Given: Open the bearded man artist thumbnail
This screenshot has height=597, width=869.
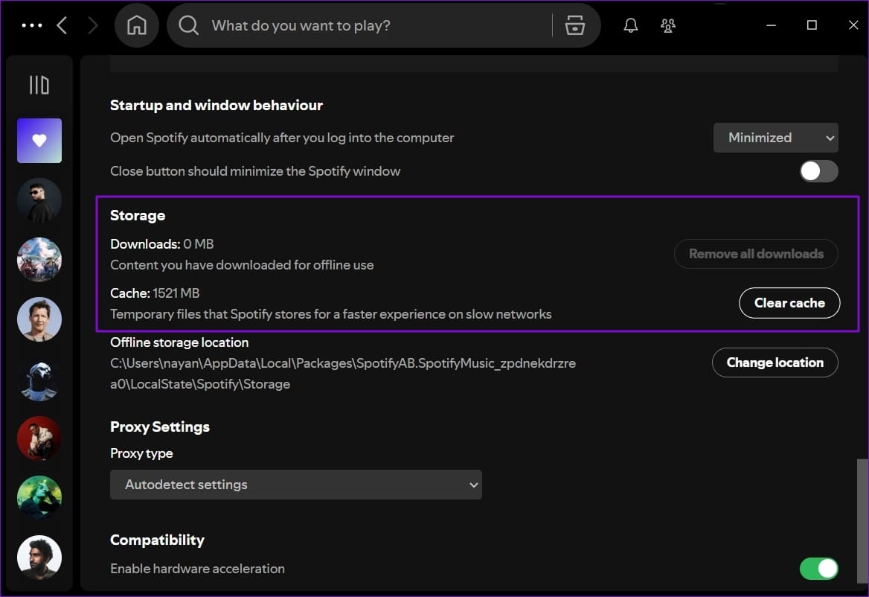Looking at the screenshot, I should [x=39, y=557].
